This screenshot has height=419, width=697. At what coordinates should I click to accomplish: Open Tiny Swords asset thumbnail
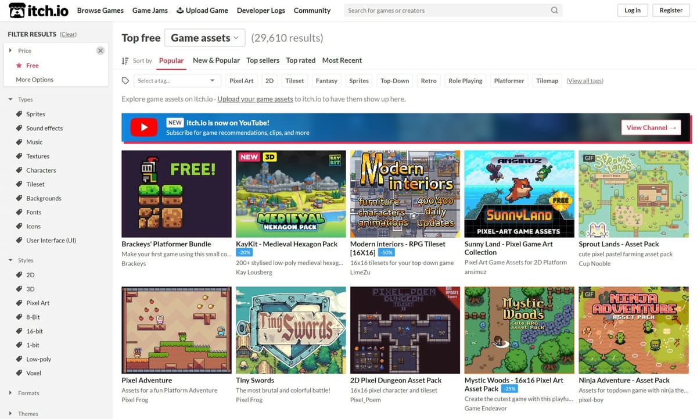click(x=291, y=330)
